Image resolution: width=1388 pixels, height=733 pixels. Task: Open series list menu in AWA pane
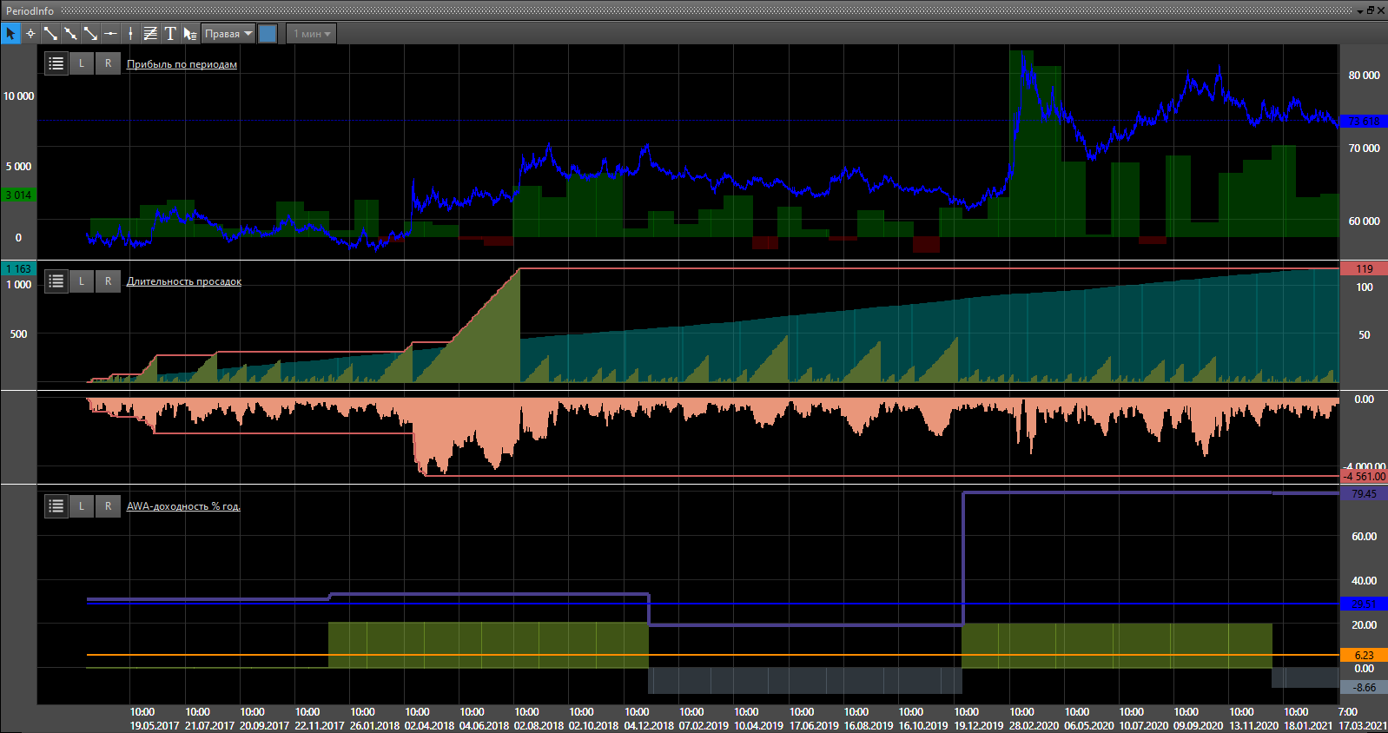[56, 505]
